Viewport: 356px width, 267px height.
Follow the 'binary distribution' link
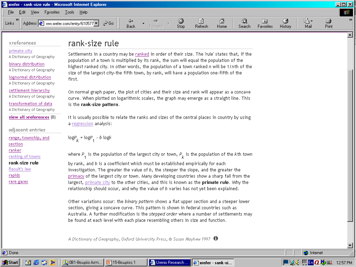[26, 64]
